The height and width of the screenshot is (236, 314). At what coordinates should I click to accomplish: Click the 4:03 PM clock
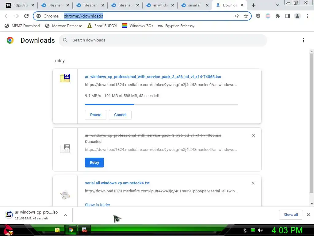tap(287, 230)
